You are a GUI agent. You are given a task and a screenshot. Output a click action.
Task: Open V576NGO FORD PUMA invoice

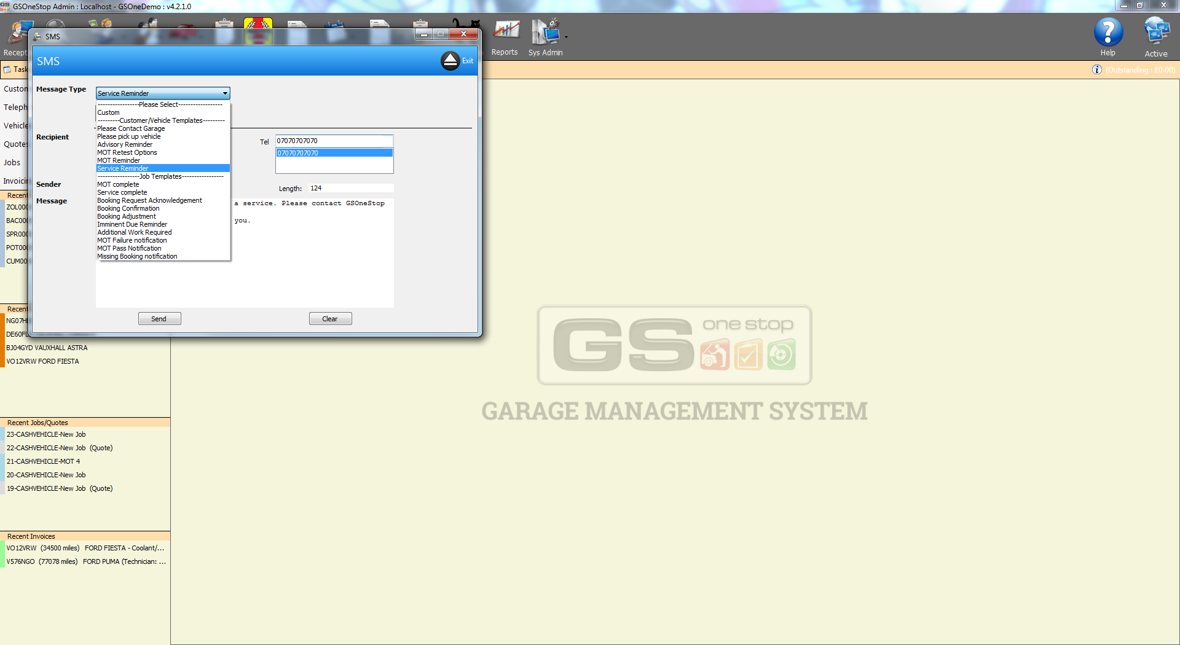(86, 561)
